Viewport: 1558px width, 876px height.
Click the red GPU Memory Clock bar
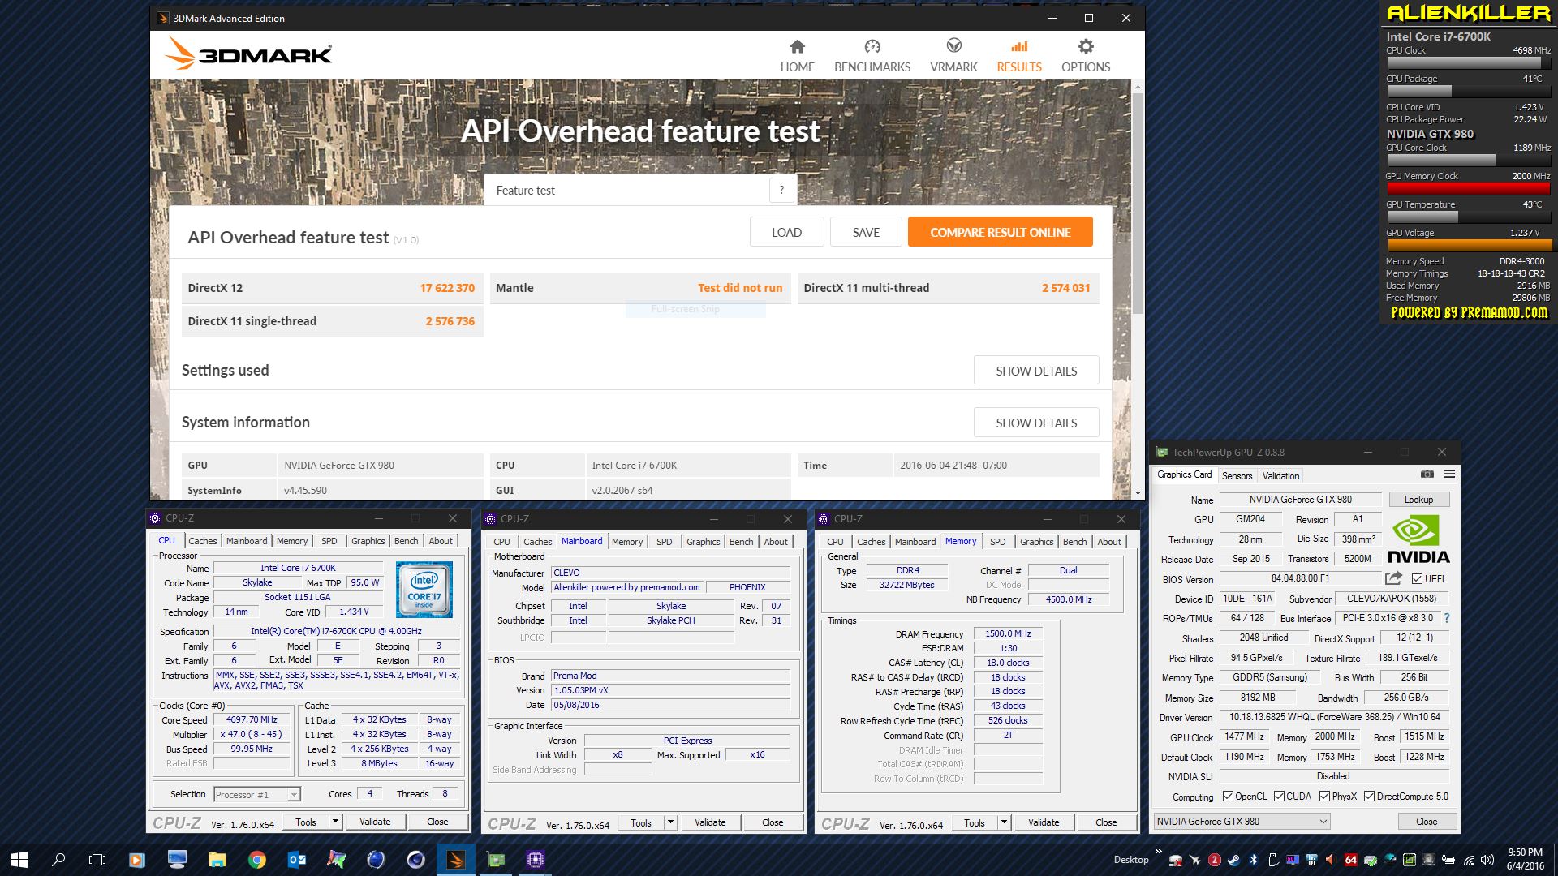tap(1468, 188)
